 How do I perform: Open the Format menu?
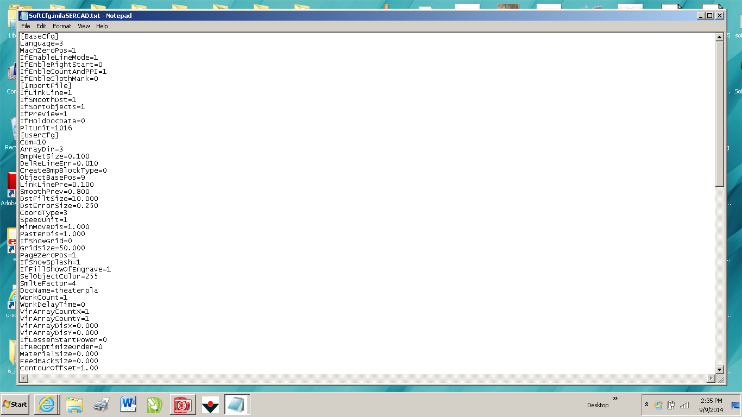coord(62,26)
